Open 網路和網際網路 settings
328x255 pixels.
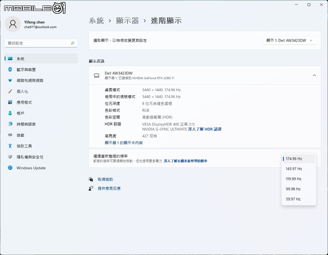41,80
